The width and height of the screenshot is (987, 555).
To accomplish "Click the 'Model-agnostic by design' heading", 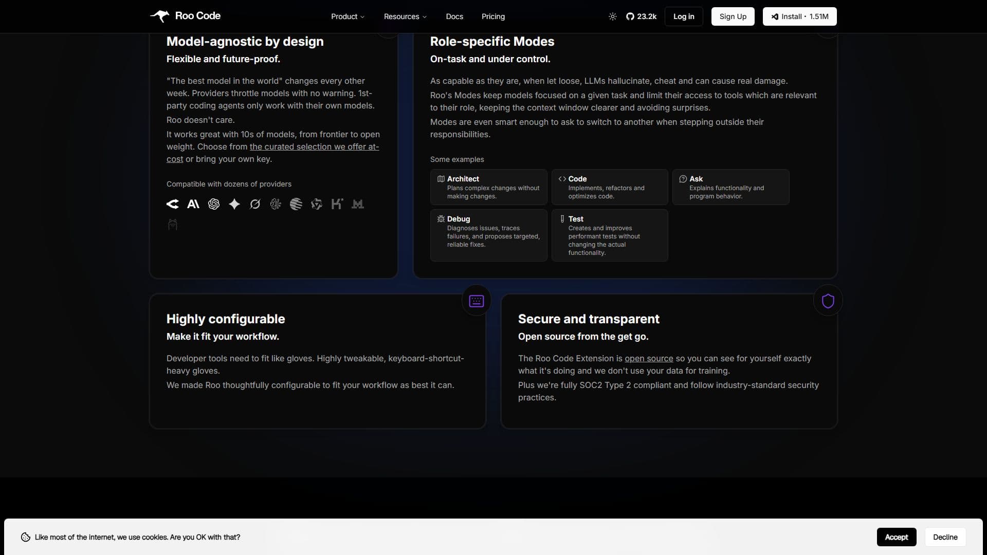I will pos(245,42).
